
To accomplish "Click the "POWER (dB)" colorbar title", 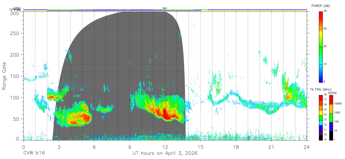I will point(321,6).
